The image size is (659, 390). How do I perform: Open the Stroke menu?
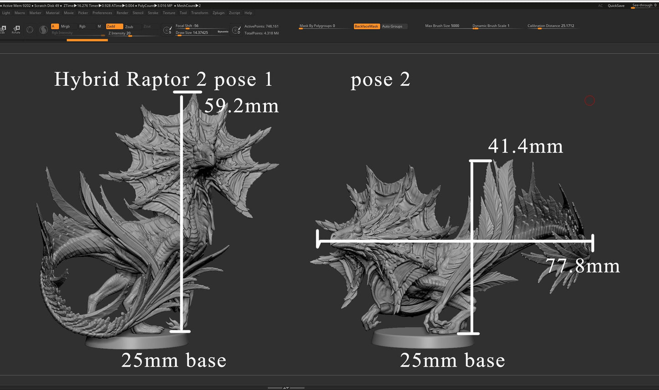pyautogui.click(x=153, y=13)
